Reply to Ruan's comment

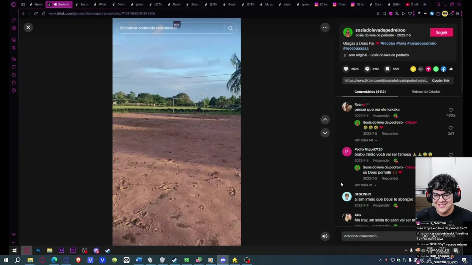point(381,116)
